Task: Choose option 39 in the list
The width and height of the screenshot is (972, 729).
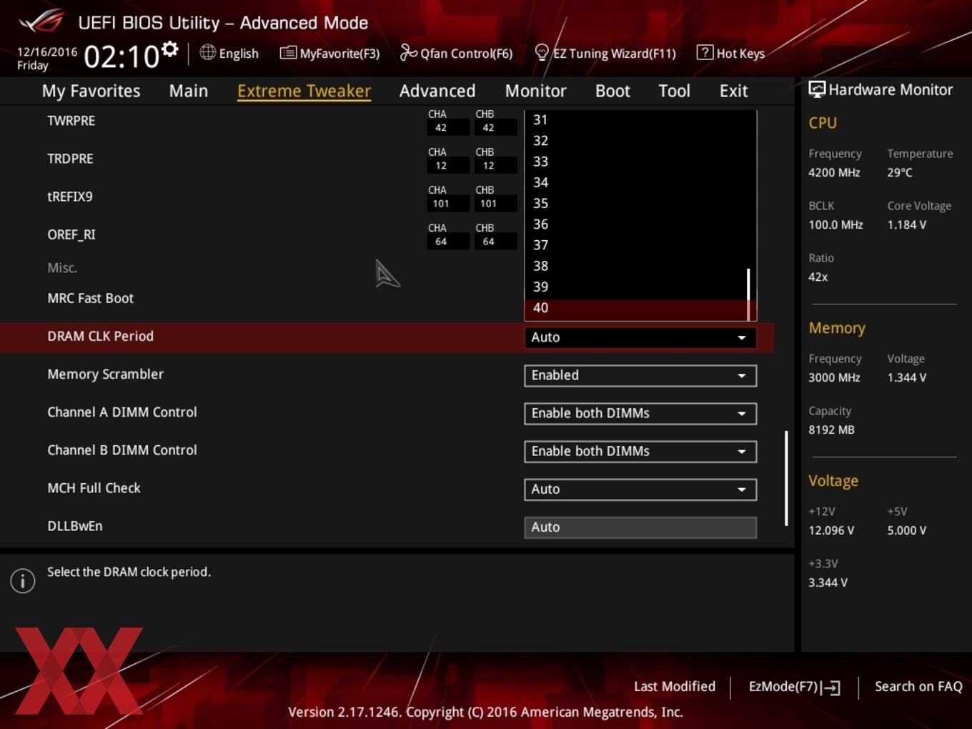Action: pos(636,287)
